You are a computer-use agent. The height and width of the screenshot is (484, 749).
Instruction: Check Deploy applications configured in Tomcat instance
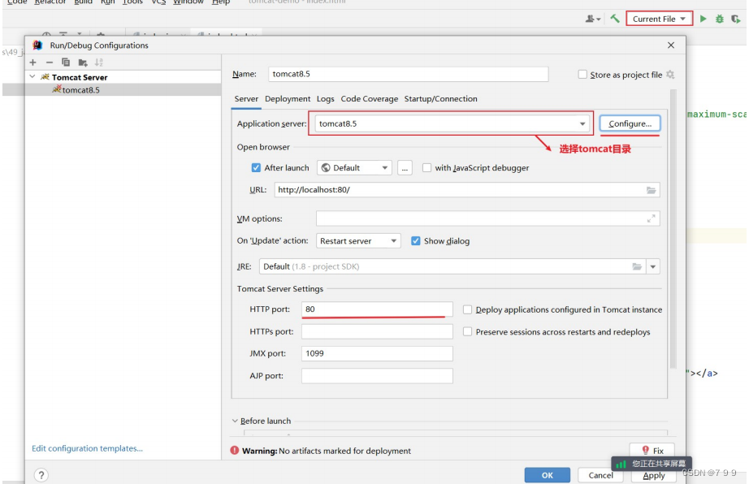[468, 309]
